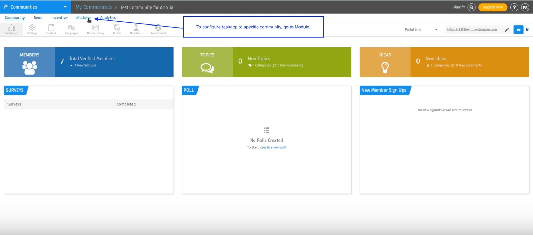533x235 pixels.
Task: Expand the Communities product dropdown
Action: (x=65, y=7)
